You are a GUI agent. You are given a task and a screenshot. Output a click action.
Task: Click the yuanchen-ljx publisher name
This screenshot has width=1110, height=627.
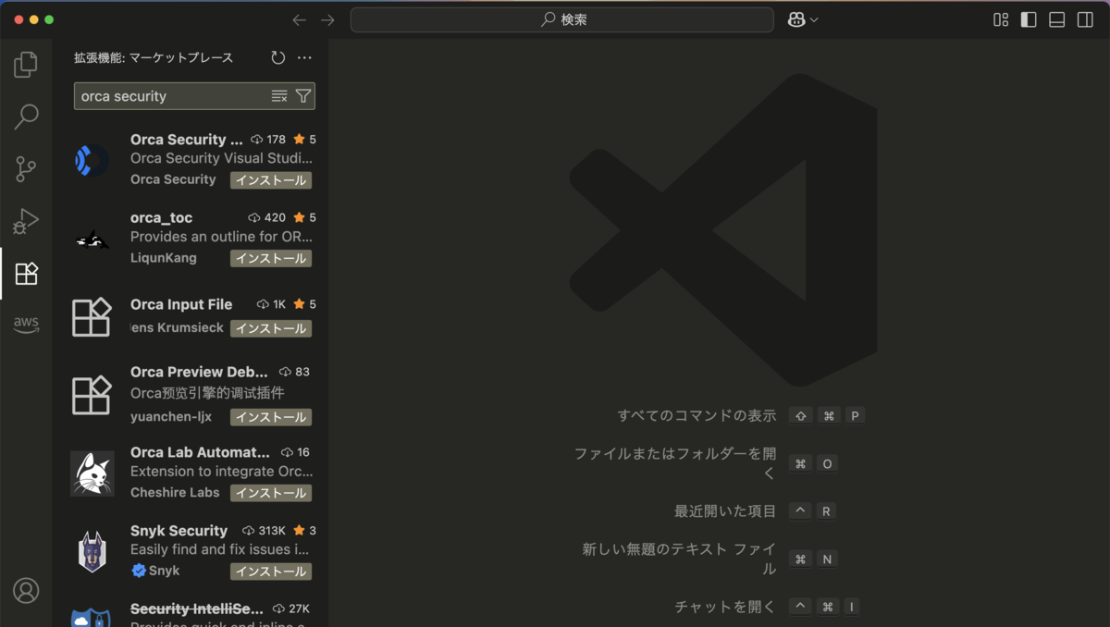pos(171,417)
